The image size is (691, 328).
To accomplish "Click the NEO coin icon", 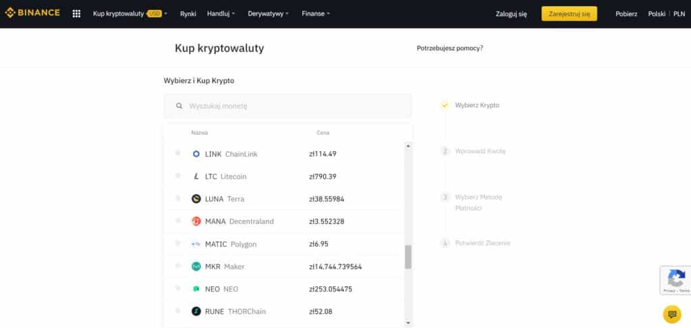I will pos(196,290).
